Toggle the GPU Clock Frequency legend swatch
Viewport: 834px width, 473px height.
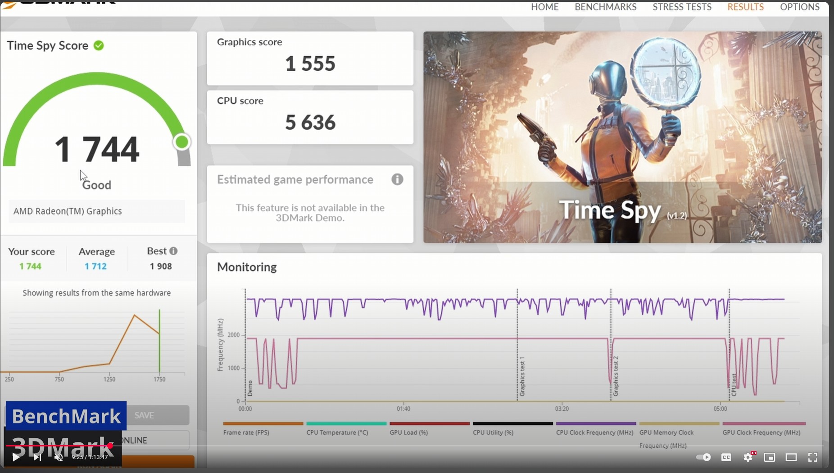pos(764,423)
